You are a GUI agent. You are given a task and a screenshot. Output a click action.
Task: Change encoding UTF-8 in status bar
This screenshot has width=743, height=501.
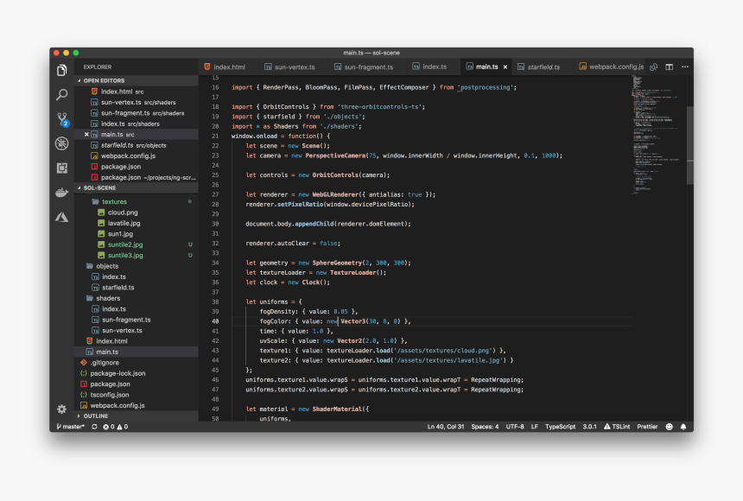click(x=515, y=427)
